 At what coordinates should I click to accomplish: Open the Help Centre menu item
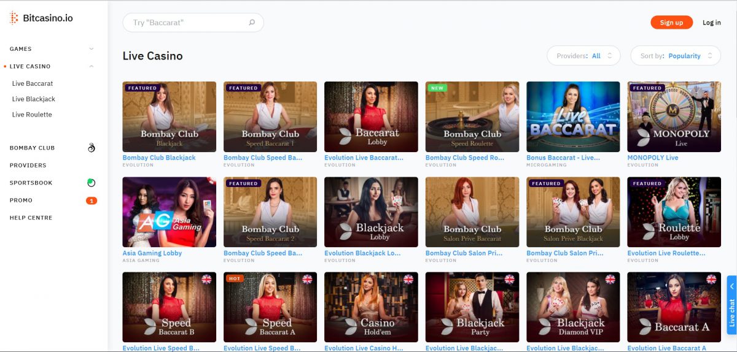pyautogui.click(x=31, y=218)
